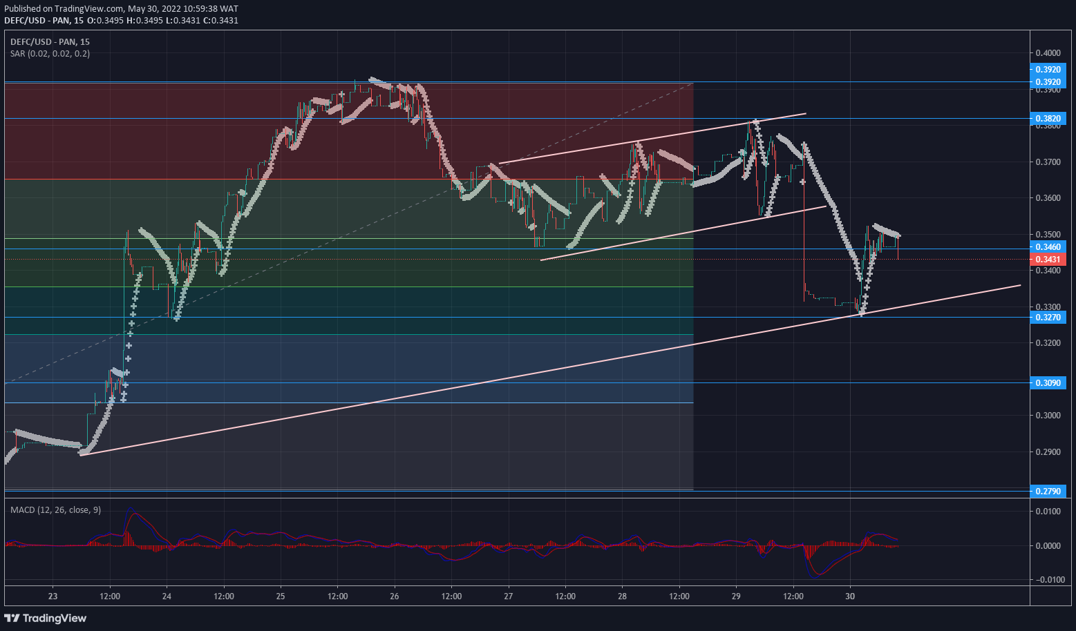Viewport: 1076px width, 631px height.
Task: Select the 0.3090 price level label
Action: pyautogui.click(x=1048, y=382)
